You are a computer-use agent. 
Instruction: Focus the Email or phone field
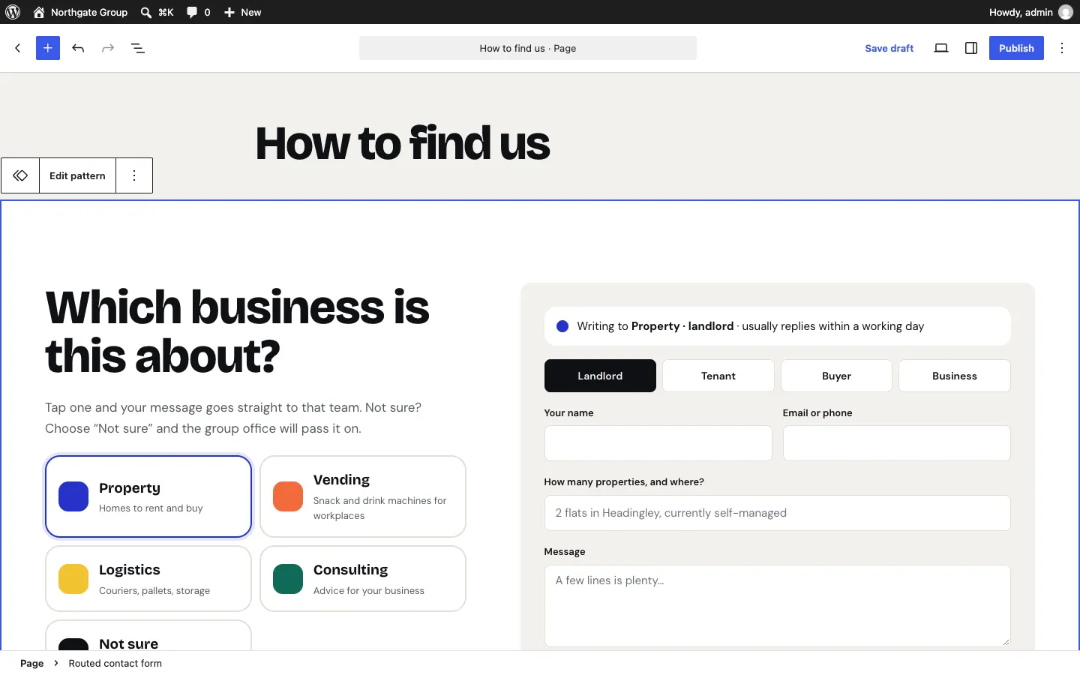coord(897,443)
